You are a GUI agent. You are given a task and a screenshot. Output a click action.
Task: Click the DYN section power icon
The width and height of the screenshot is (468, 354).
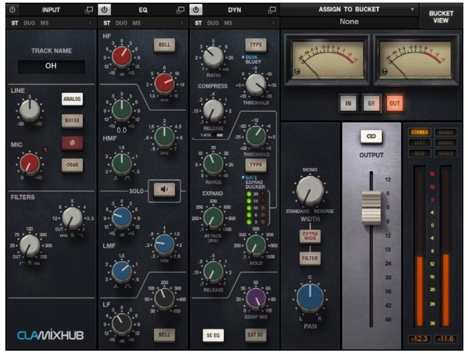pos(195,10)
